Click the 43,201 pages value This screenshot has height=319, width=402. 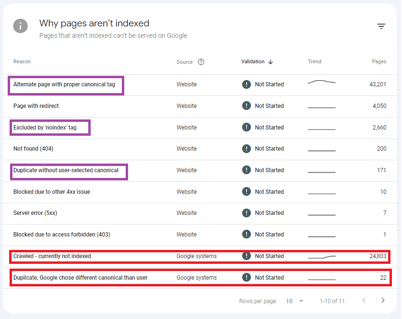tap(378, 84)
